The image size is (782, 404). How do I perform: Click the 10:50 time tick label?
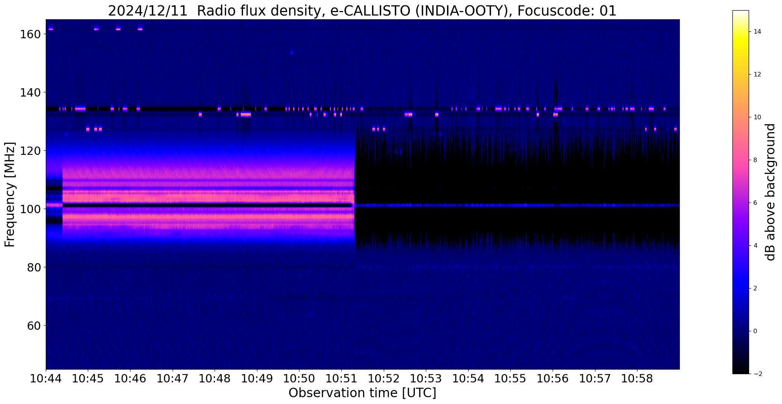[x=299, y=379]
